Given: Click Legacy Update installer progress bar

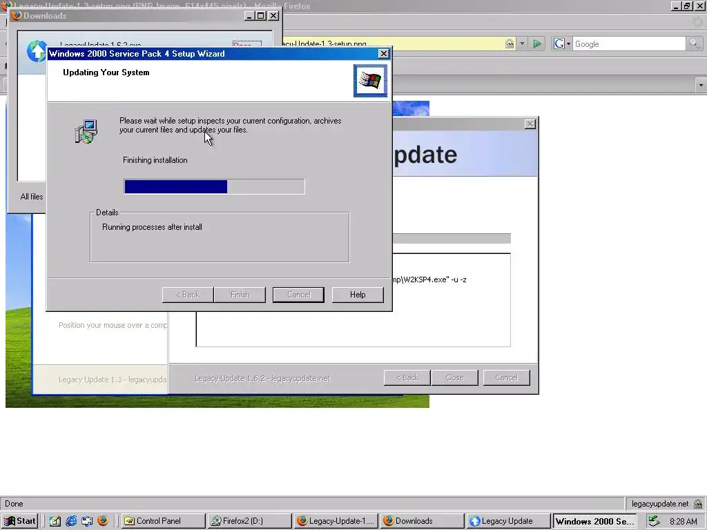Looking at the screenshot, I should [x=452, y=238].
